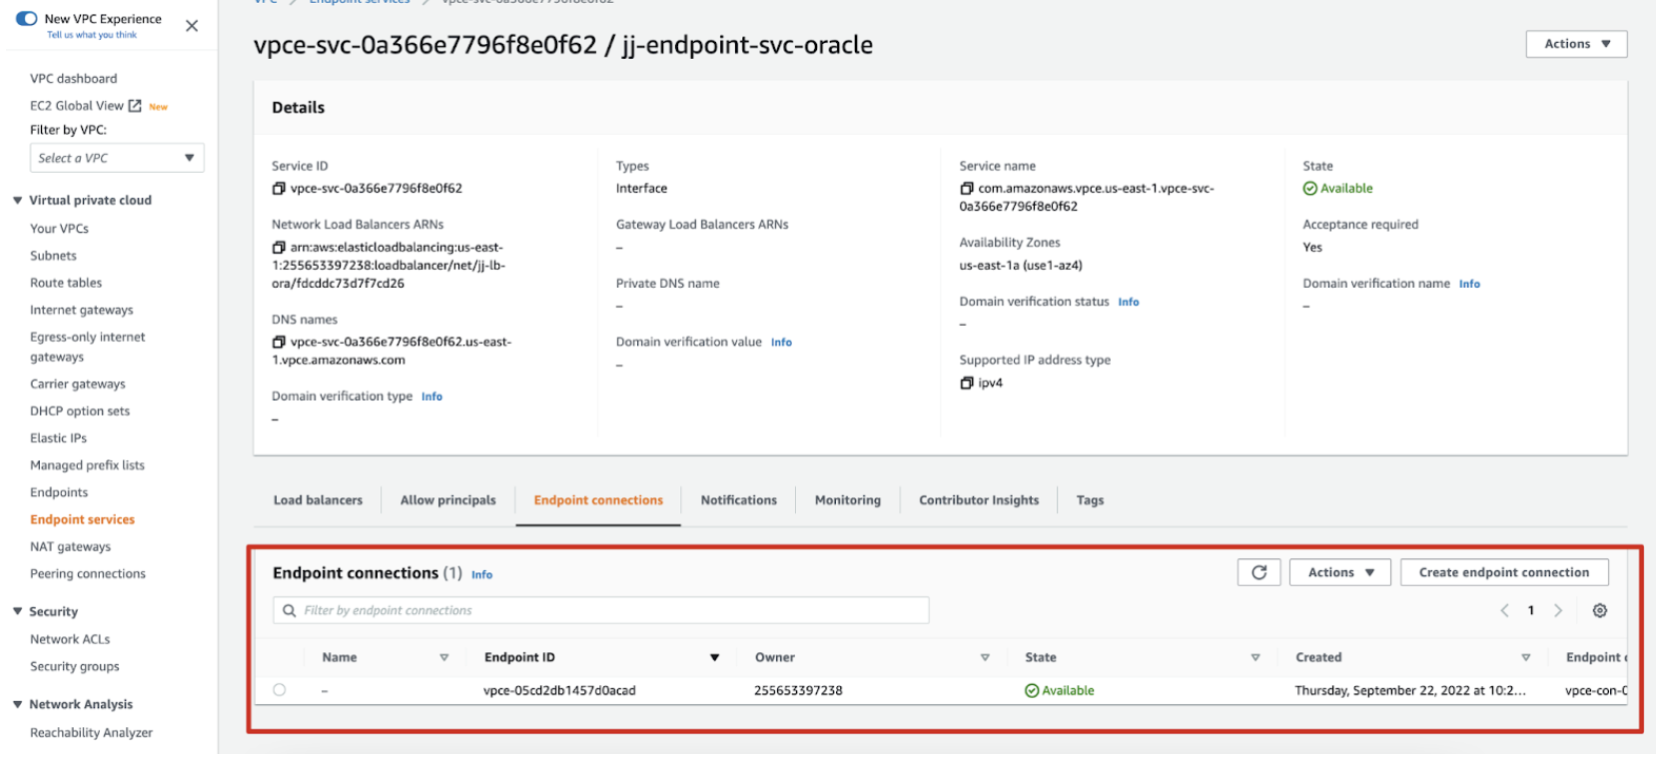Switch to the Notifications tab
This screenshot has width=1656, height=765.
pos(738,500)
